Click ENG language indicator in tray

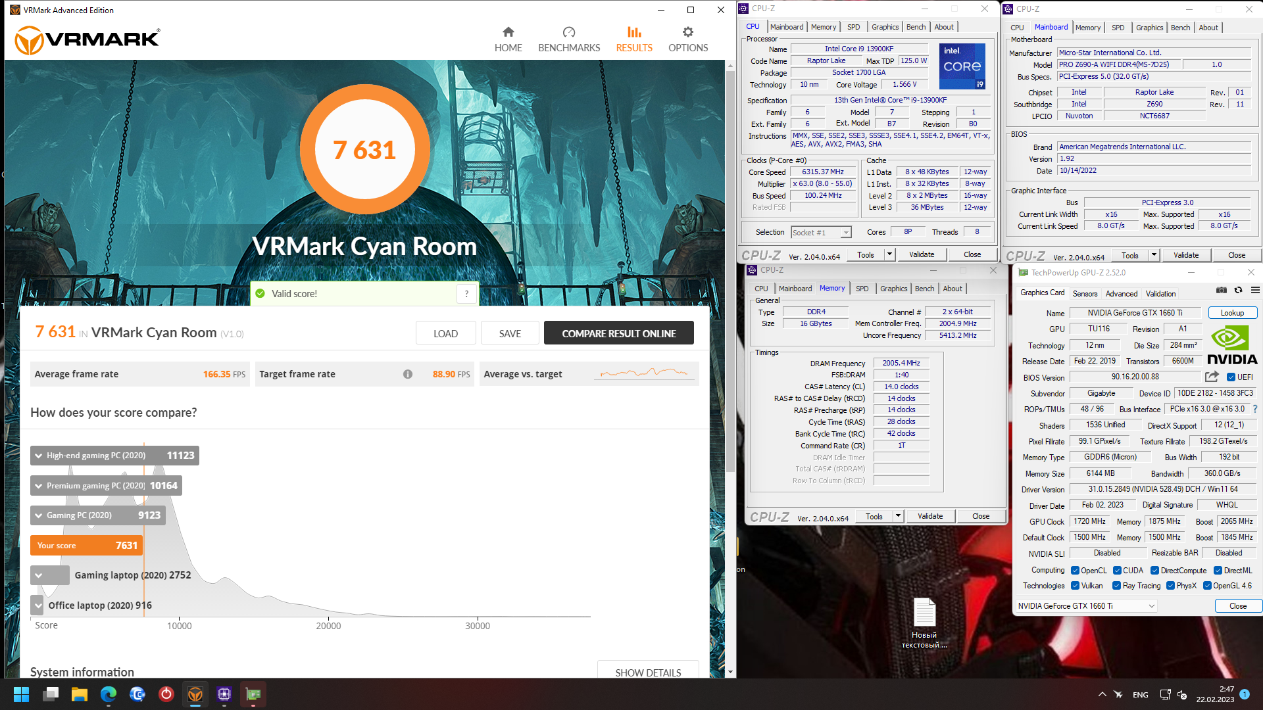click(1141, 695)
